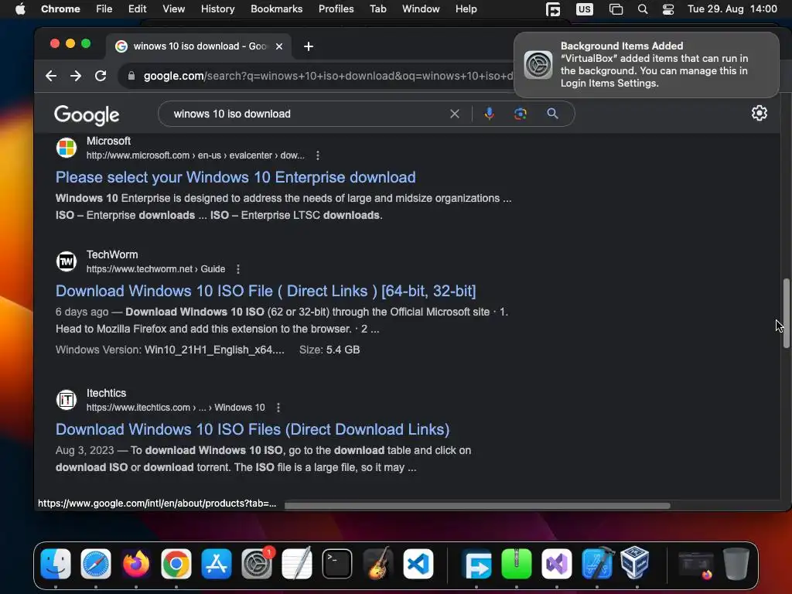Open the Trash in the dock
The height and width of the screenshot is (594, 792).
[x=736, y=564]
